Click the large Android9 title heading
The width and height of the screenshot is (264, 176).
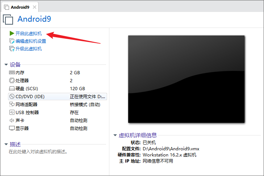(34, 19)
